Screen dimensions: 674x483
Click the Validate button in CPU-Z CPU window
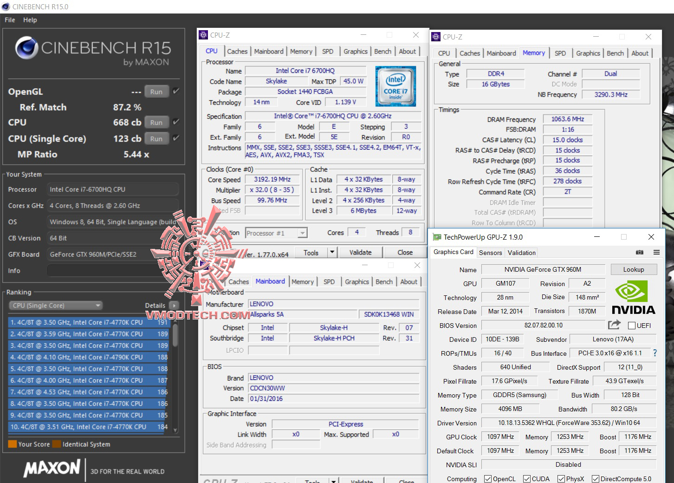click(x=361, y=252)
